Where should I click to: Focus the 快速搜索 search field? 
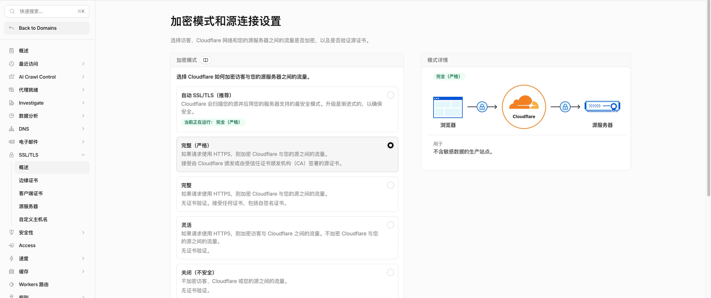pos(47,11)
